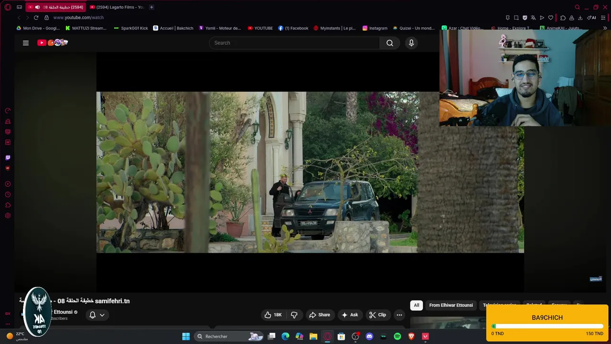The height and width of the screenshot is (344, 611).
Task: Open GX Control speedometer in sidebar
Action: pos(8,111)
